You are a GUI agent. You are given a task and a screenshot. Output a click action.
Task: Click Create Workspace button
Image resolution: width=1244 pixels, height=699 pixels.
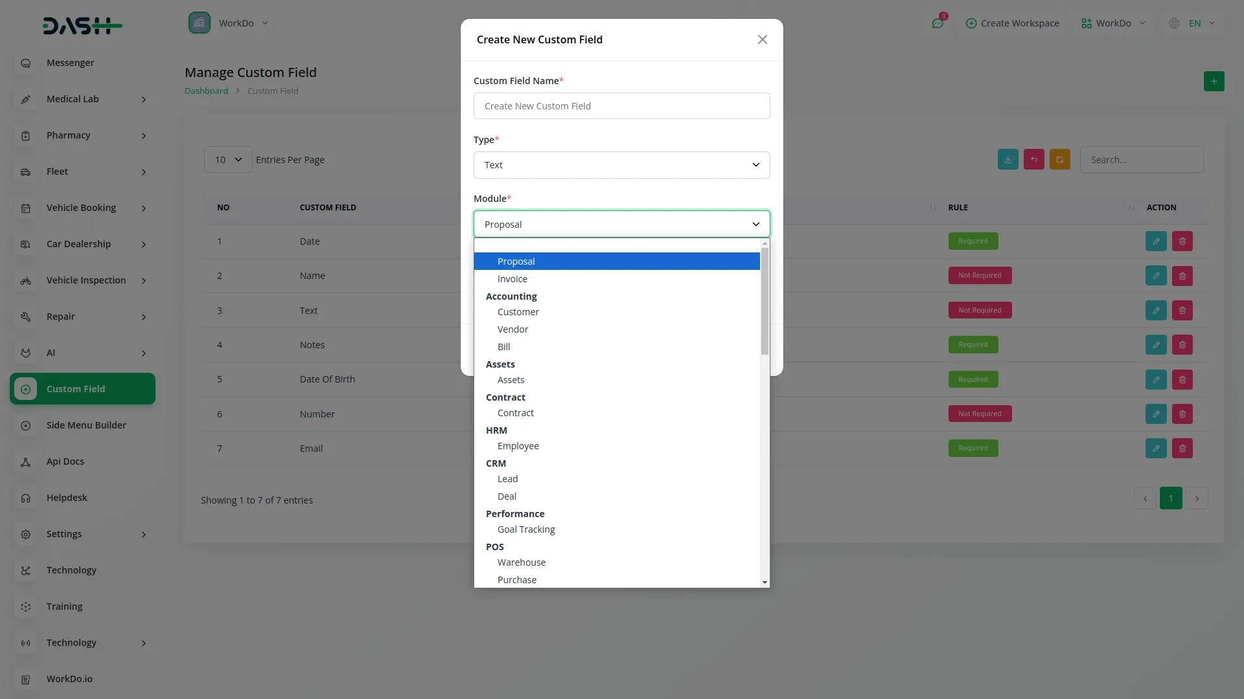1012,23
